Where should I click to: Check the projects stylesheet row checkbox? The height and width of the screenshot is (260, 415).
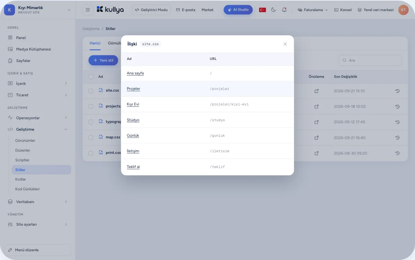point(91,106)
